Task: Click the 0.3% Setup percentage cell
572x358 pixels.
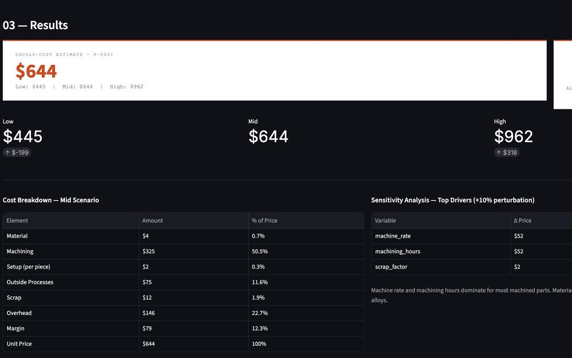Action: click(x=306, y=267)
